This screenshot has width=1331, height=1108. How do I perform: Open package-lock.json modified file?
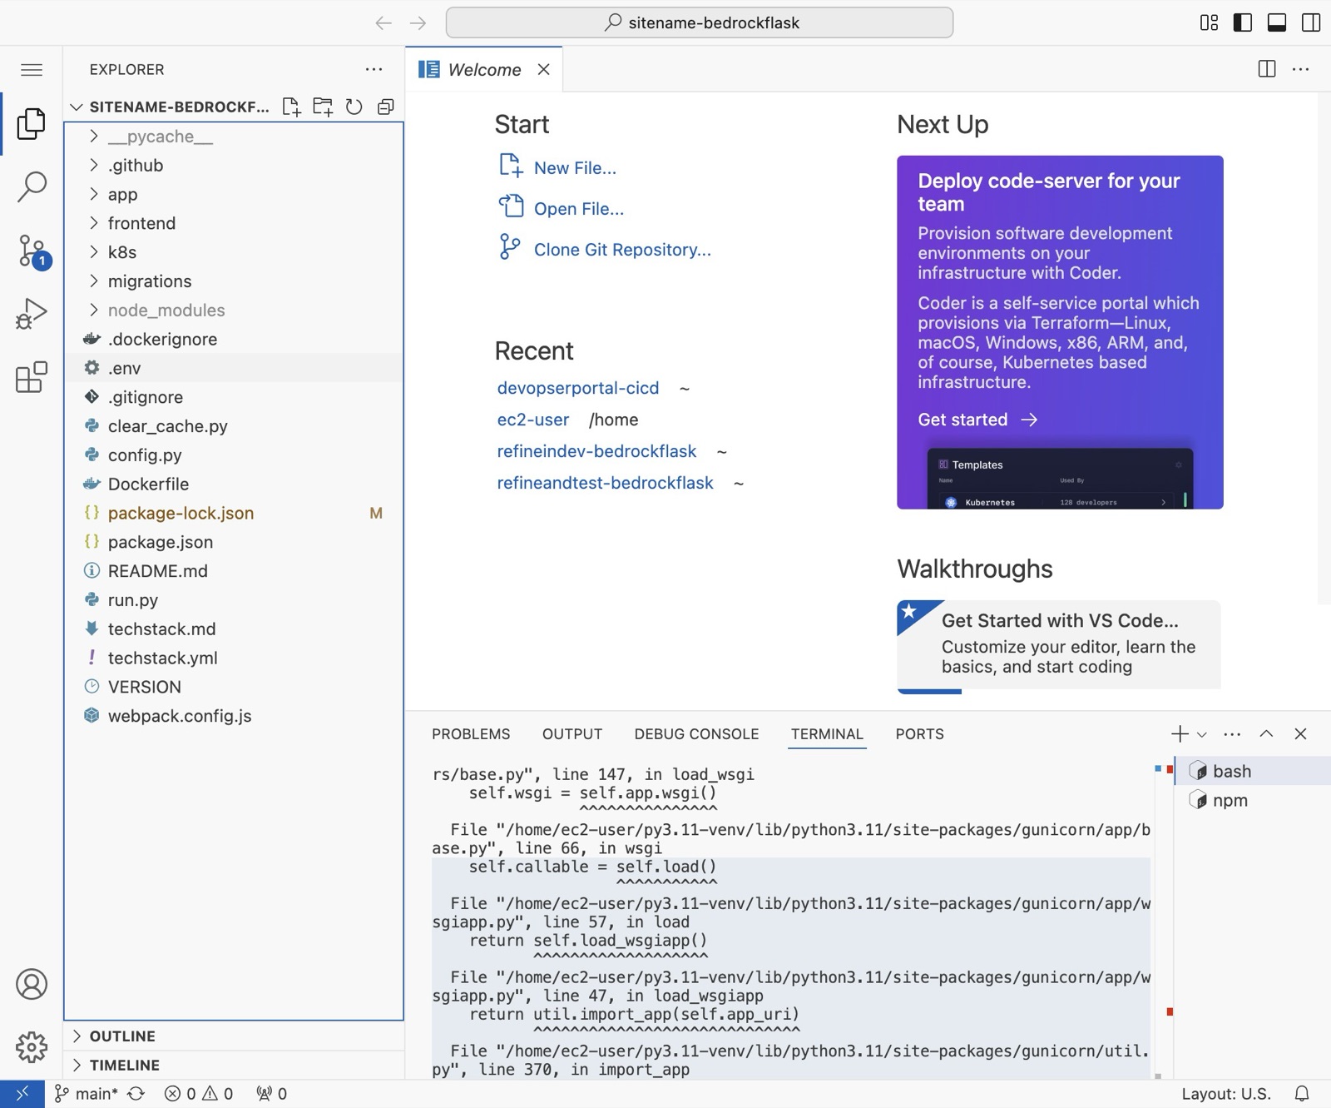pyautogui.click(x=233, y=513)
